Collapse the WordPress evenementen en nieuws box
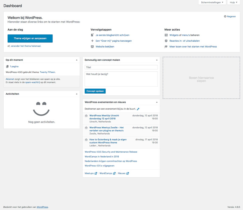The width and height of the screenshot is (243, 210). [x=157, y=102]
